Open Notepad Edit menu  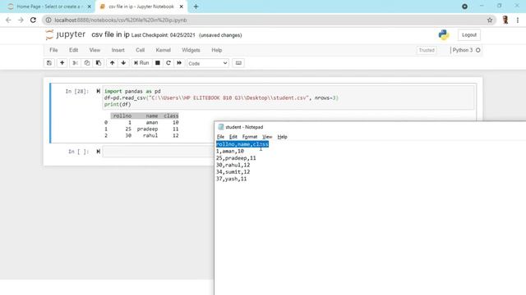[233, 137]
